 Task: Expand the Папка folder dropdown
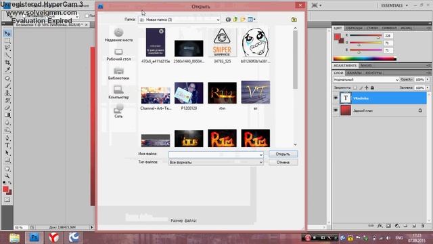tap(218, 20)
